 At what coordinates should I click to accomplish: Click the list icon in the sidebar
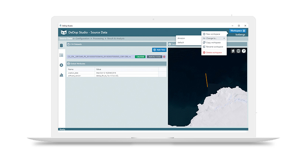coord(62,55)
